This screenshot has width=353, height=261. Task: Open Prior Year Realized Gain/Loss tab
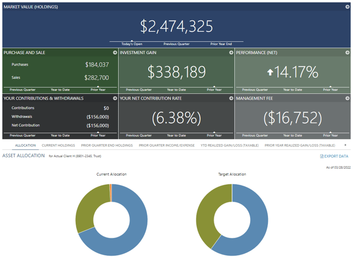(x=299, y=145)
